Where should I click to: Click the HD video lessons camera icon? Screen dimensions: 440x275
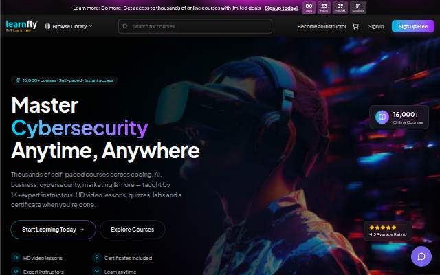point(16,257)
